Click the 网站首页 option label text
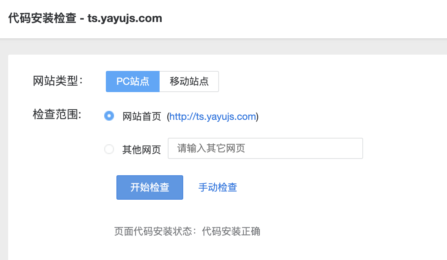This screenshot has height=260, width=447. 142,117
